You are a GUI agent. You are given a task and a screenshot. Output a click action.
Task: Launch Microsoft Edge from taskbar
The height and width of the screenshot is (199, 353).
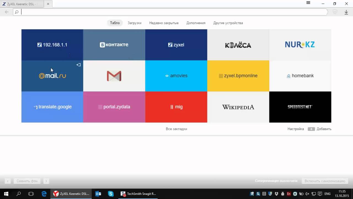(x=44, y=194)
